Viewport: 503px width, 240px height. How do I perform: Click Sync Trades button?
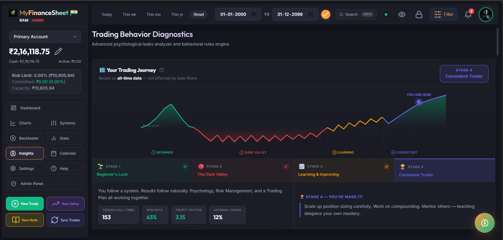65,220
